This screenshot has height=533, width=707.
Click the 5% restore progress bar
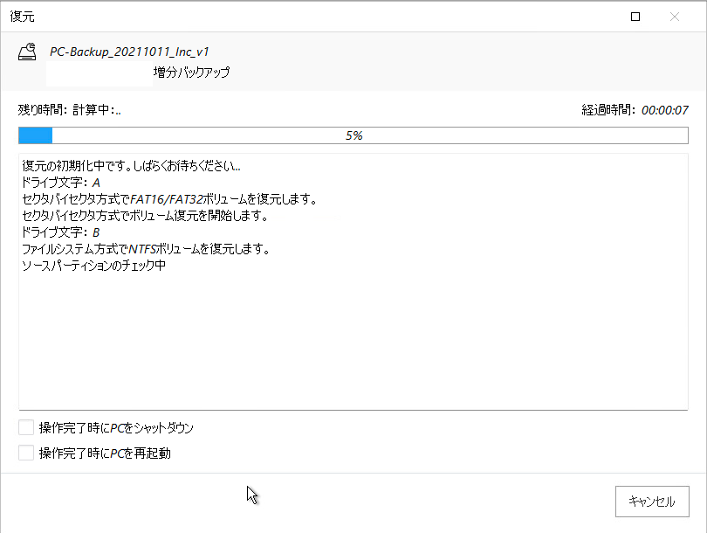pyautogui.click(x=353, y=135)
